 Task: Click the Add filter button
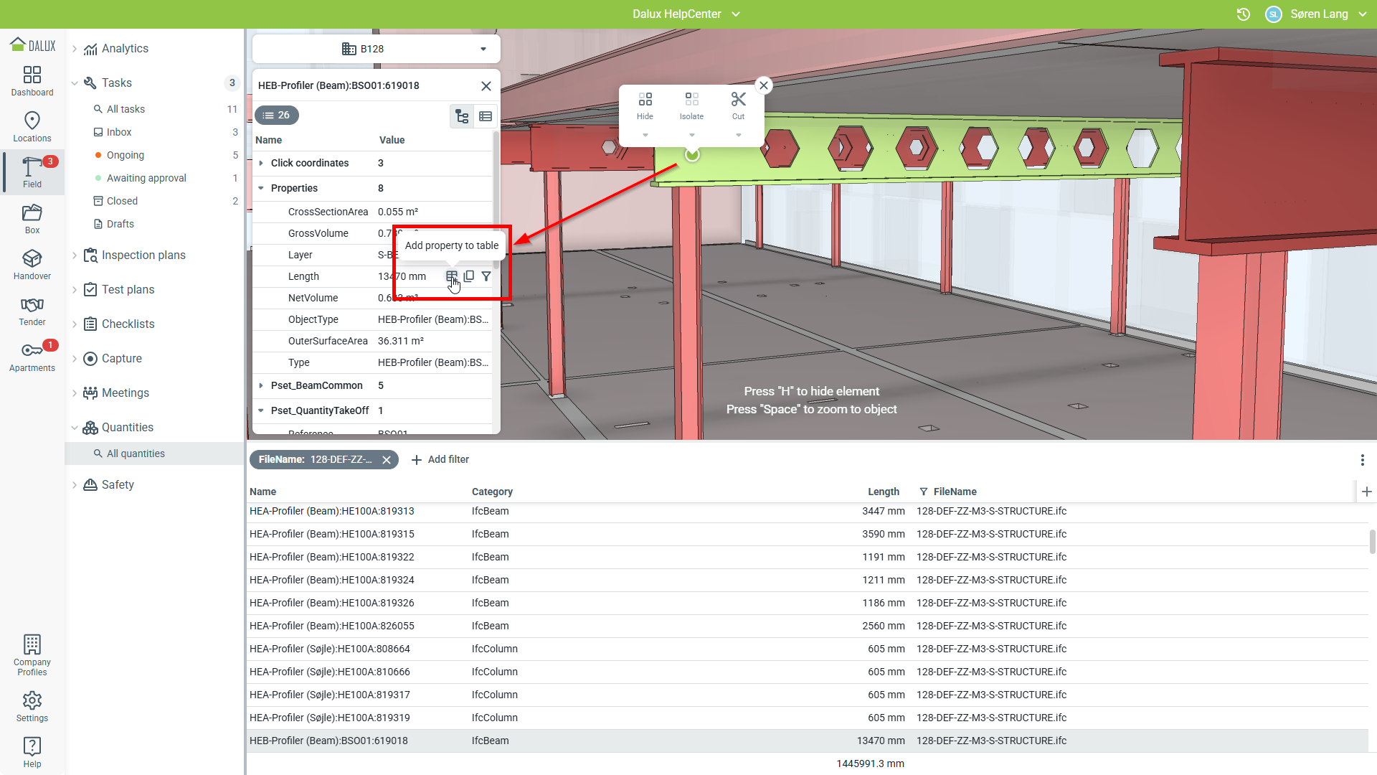click(440, 460)
